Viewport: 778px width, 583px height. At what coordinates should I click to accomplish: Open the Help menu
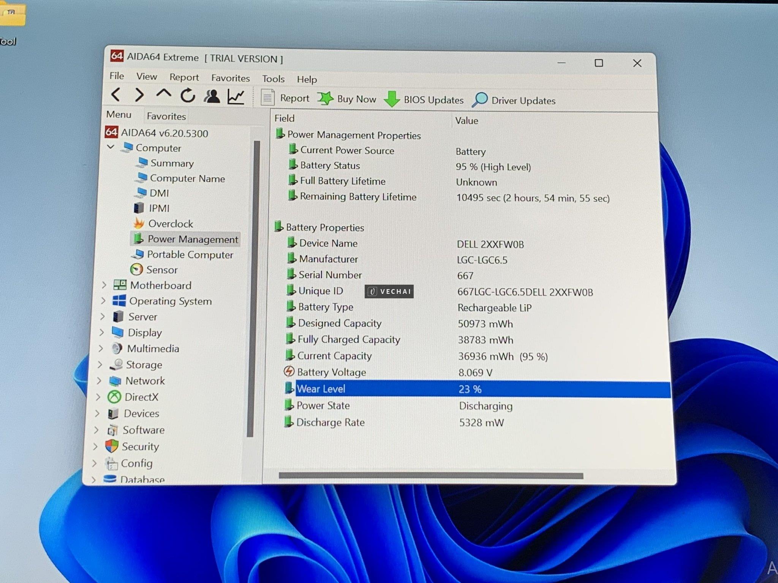[x=307, y=79]
